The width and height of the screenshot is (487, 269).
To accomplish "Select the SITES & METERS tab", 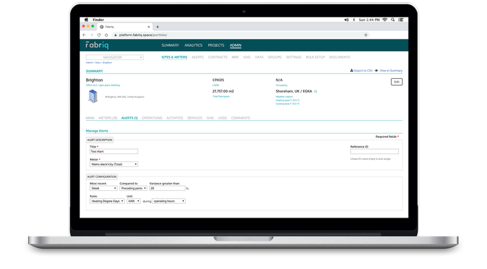I will [174, 57].
